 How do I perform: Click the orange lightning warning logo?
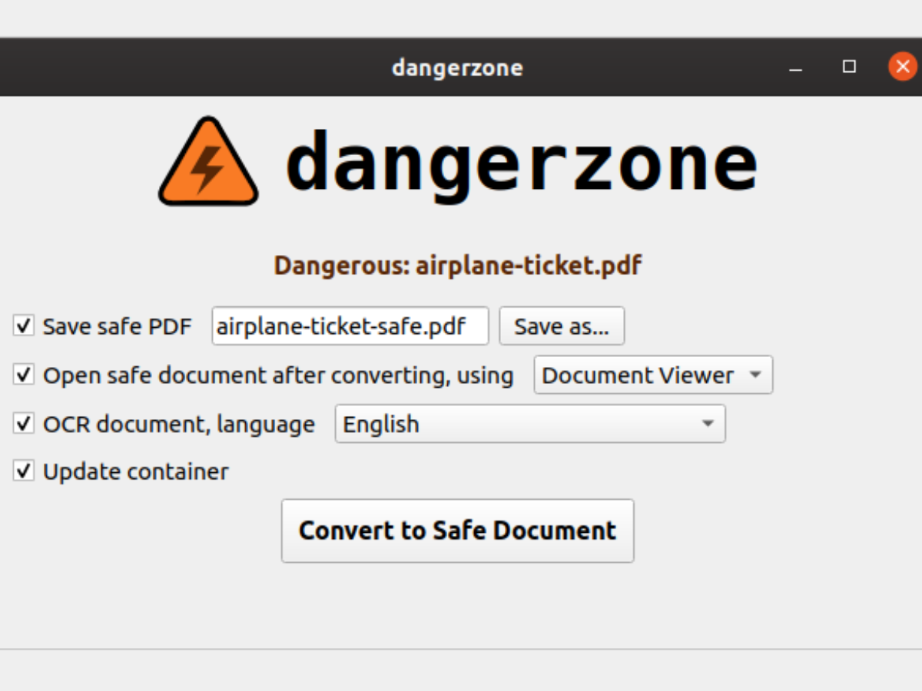coord(207,163)
